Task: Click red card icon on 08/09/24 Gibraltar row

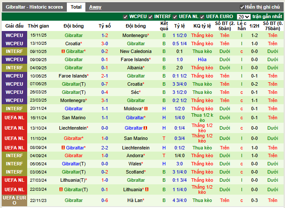Action: [63, 148]
